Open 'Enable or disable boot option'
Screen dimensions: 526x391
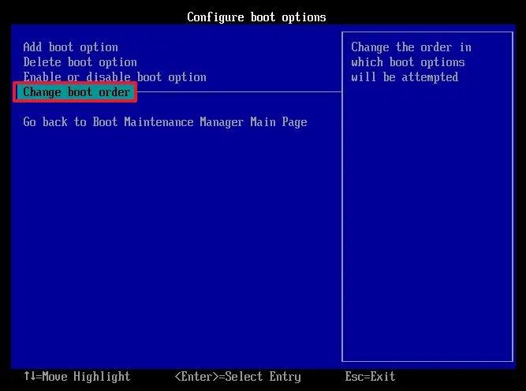point(114,77)
